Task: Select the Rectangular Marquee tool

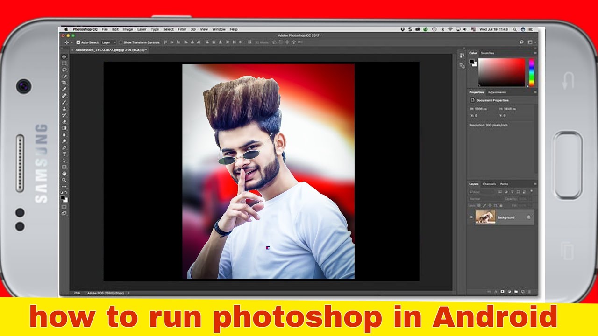Action: tap(64, 63)
